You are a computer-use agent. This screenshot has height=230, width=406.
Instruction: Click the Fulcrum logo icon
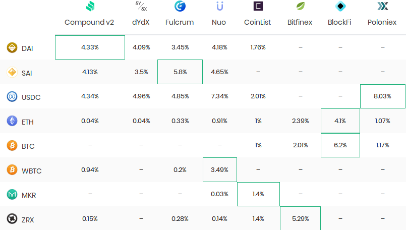tap(180, 7)
